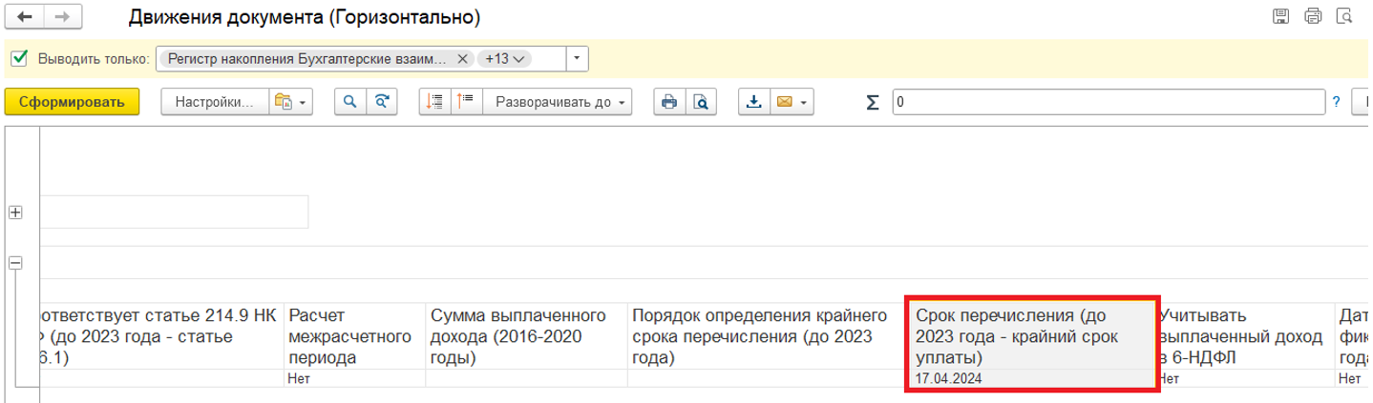Open print preview icon in toolbar
This screenshot has width=1373, height=403.
pos(701,102)
